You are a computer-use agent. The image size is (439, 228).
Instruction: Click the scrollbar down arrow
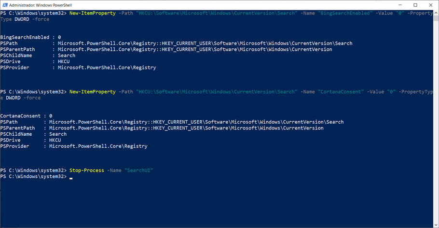tap(436, 225)
